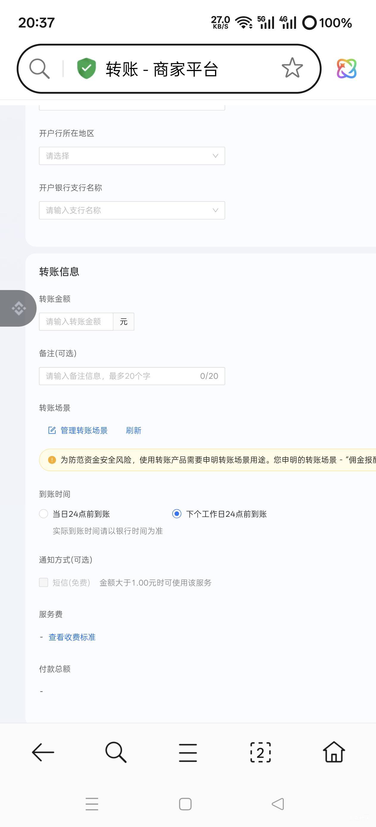Expand 开户行所在地区 dropdown
Viewport: 376px width, 827px height.
tap(132, 156)
